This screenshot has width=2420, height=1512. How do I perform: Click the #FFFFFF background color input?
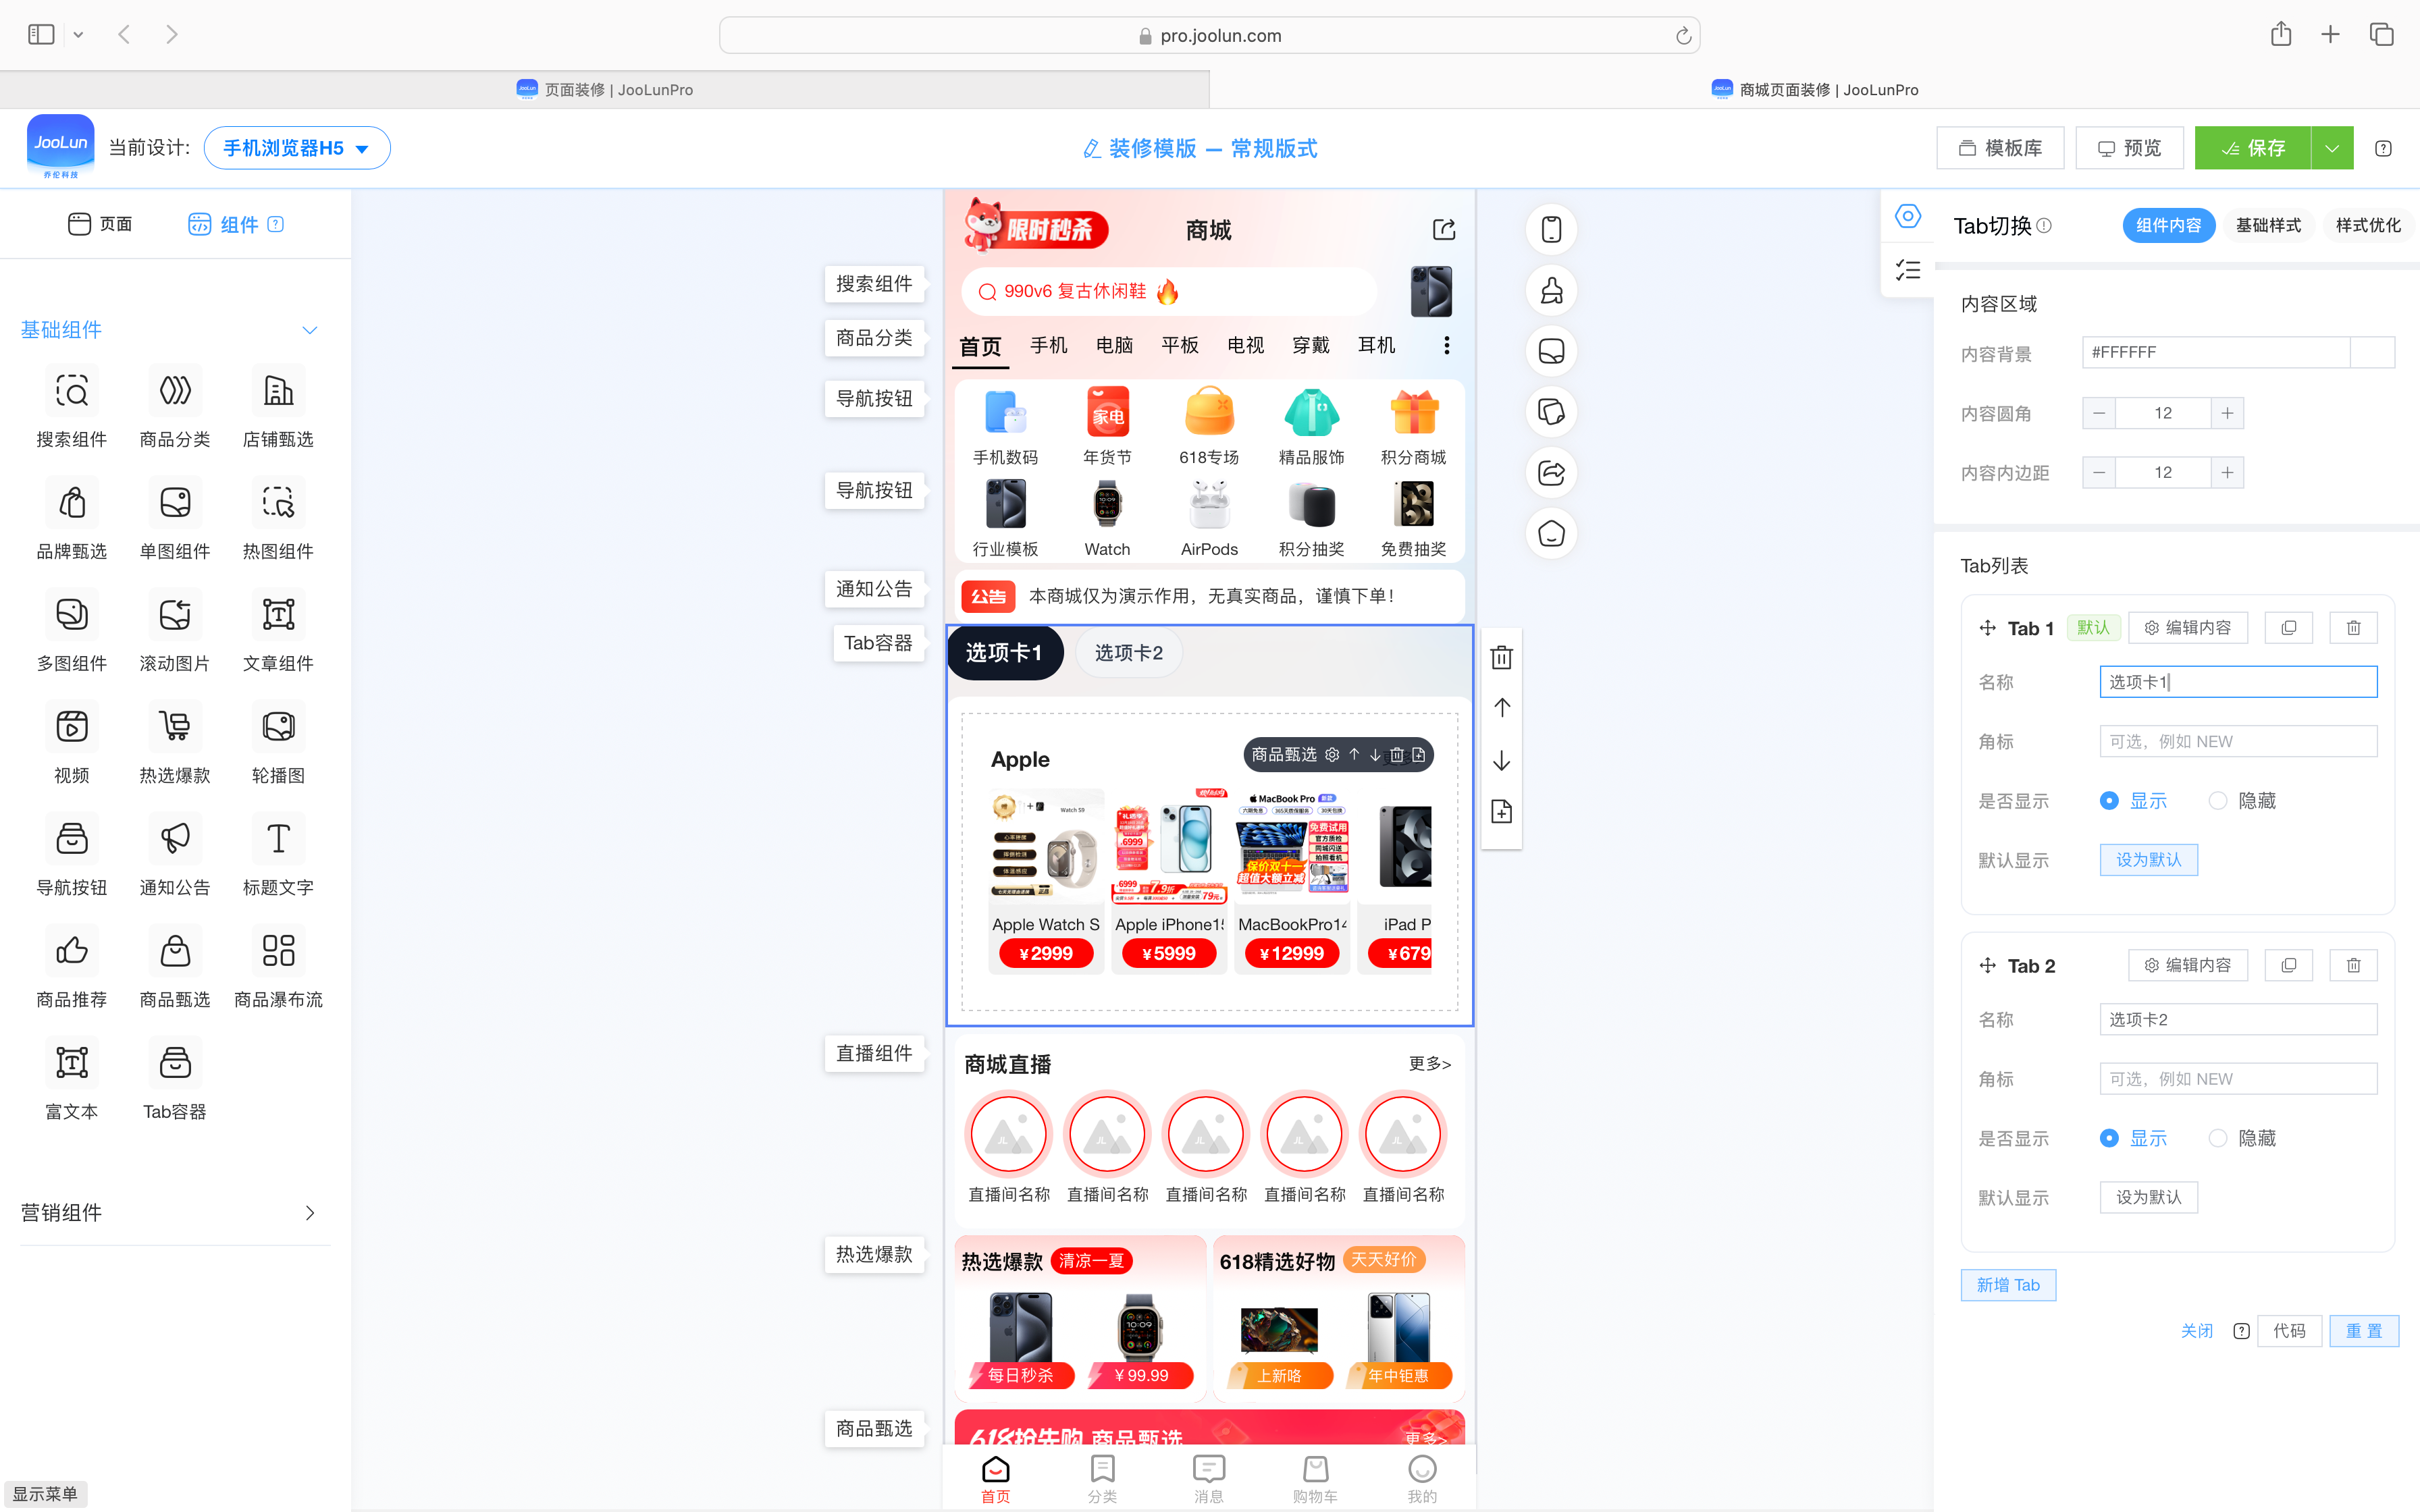click(x=2216, y=353)
